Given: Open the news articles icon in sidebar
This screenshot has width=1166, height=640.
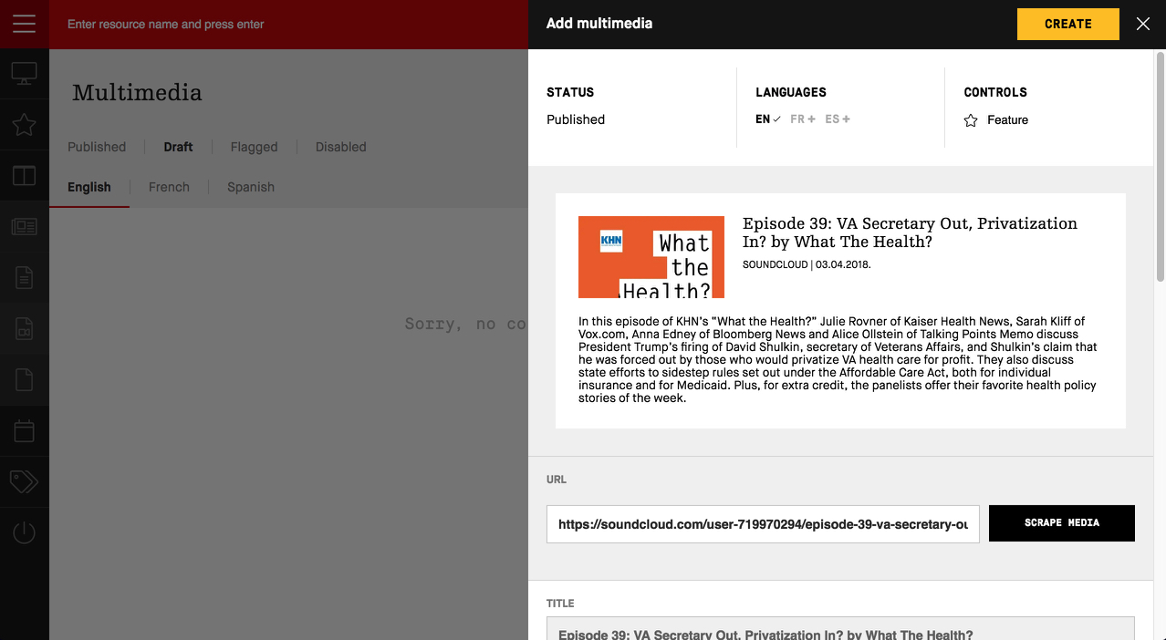Looking at the screenshot, I should [24, 227].
